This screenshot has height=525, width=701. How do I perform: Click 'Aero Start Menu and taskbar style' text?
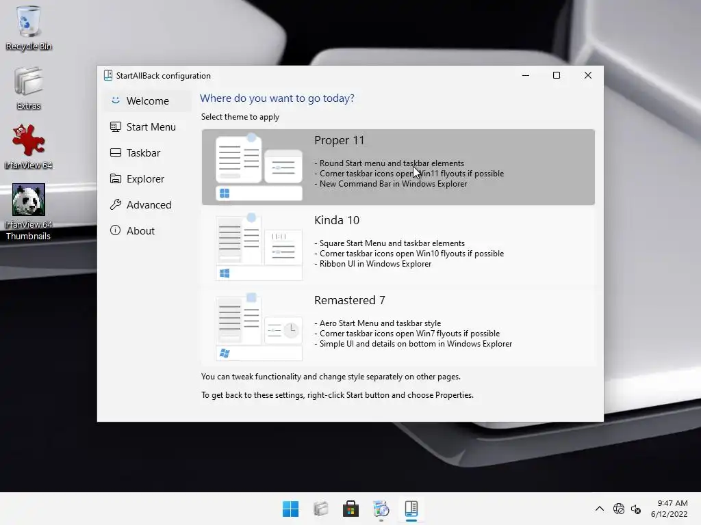tap(380, 323)
